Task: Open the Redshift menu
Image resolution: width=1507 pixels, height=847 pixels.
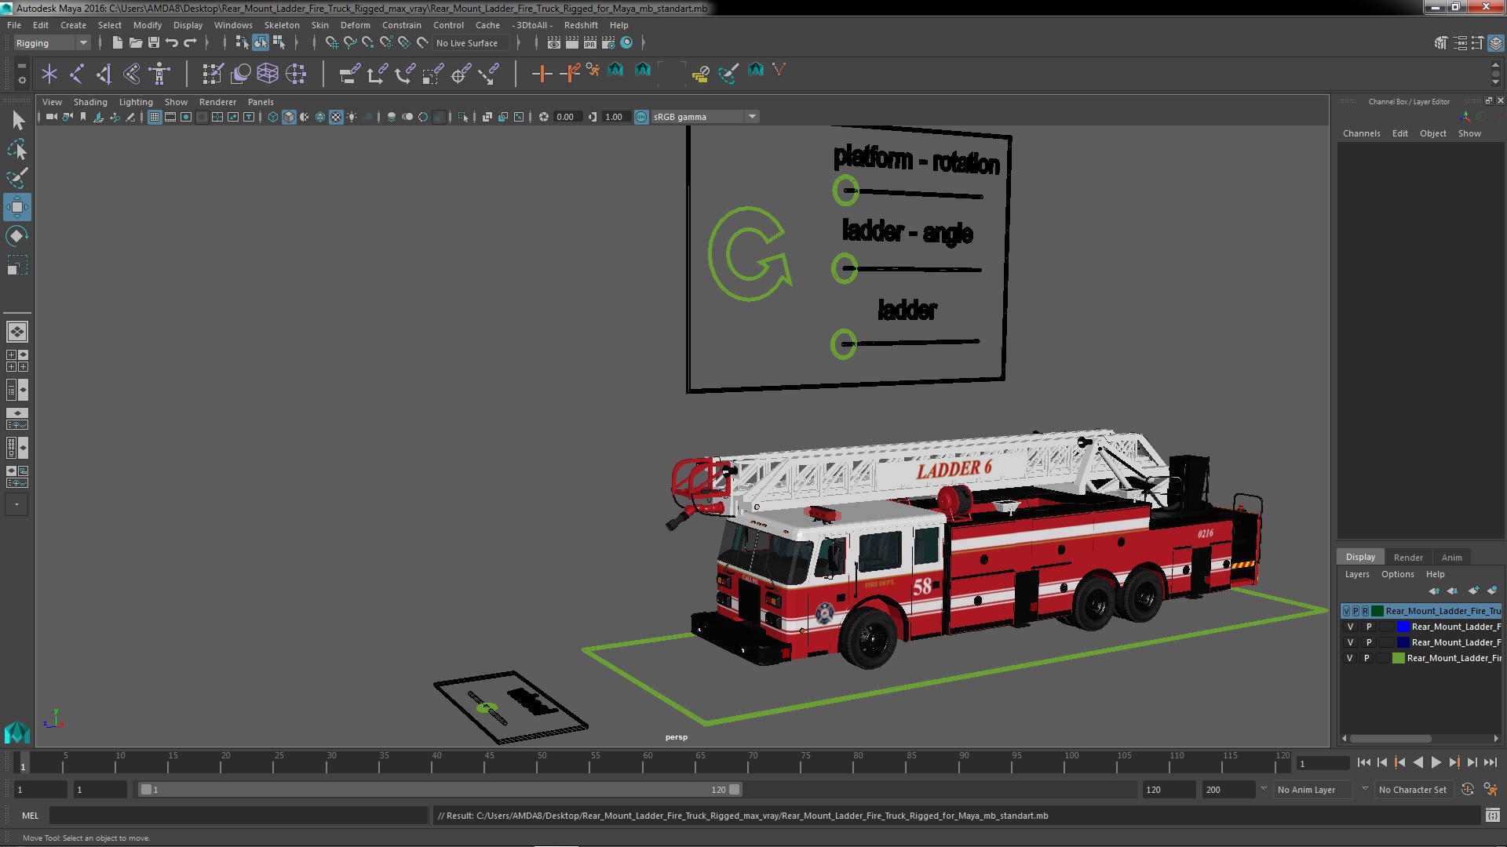Action: 581,25
